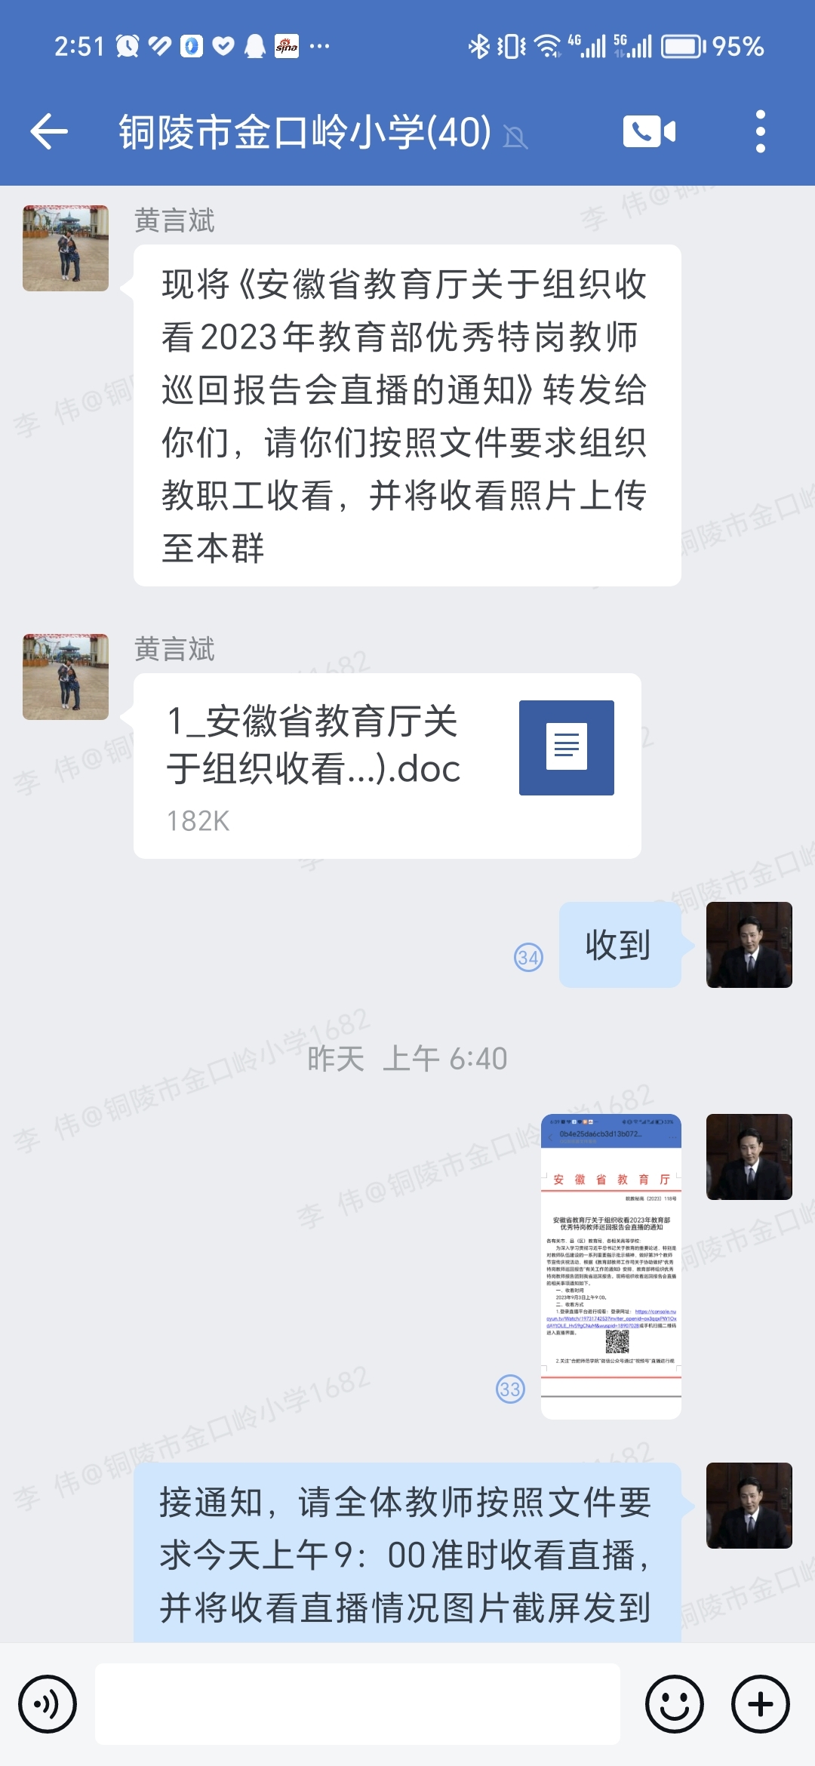Tap my avatar next to 收到 message
This screenshot has height=1766, width=815.
pyautogui.click(x=749, y=945)
